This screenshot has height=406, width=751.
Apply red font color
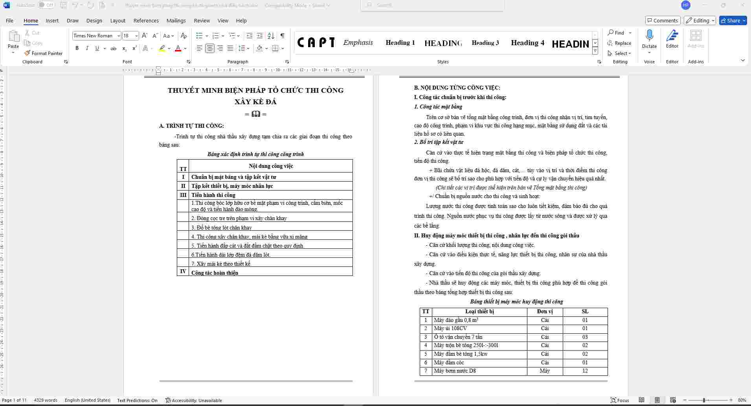click(178, 48)
